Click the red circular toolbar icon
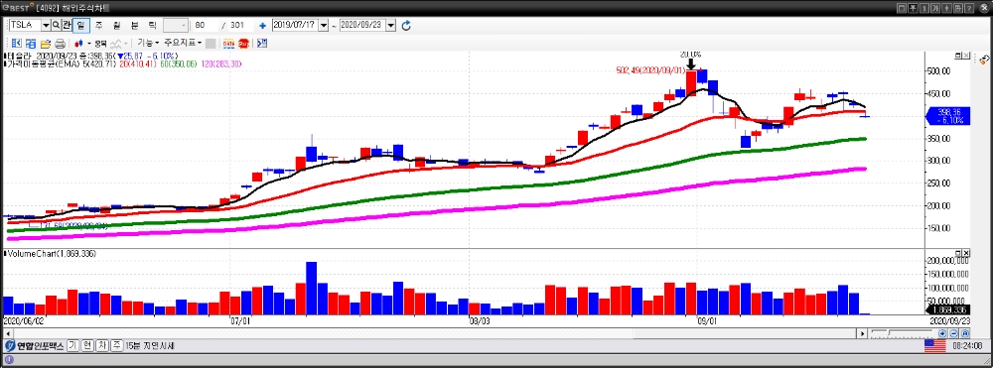This screenshot has width=993, height=368. click(x=243, y=44)
